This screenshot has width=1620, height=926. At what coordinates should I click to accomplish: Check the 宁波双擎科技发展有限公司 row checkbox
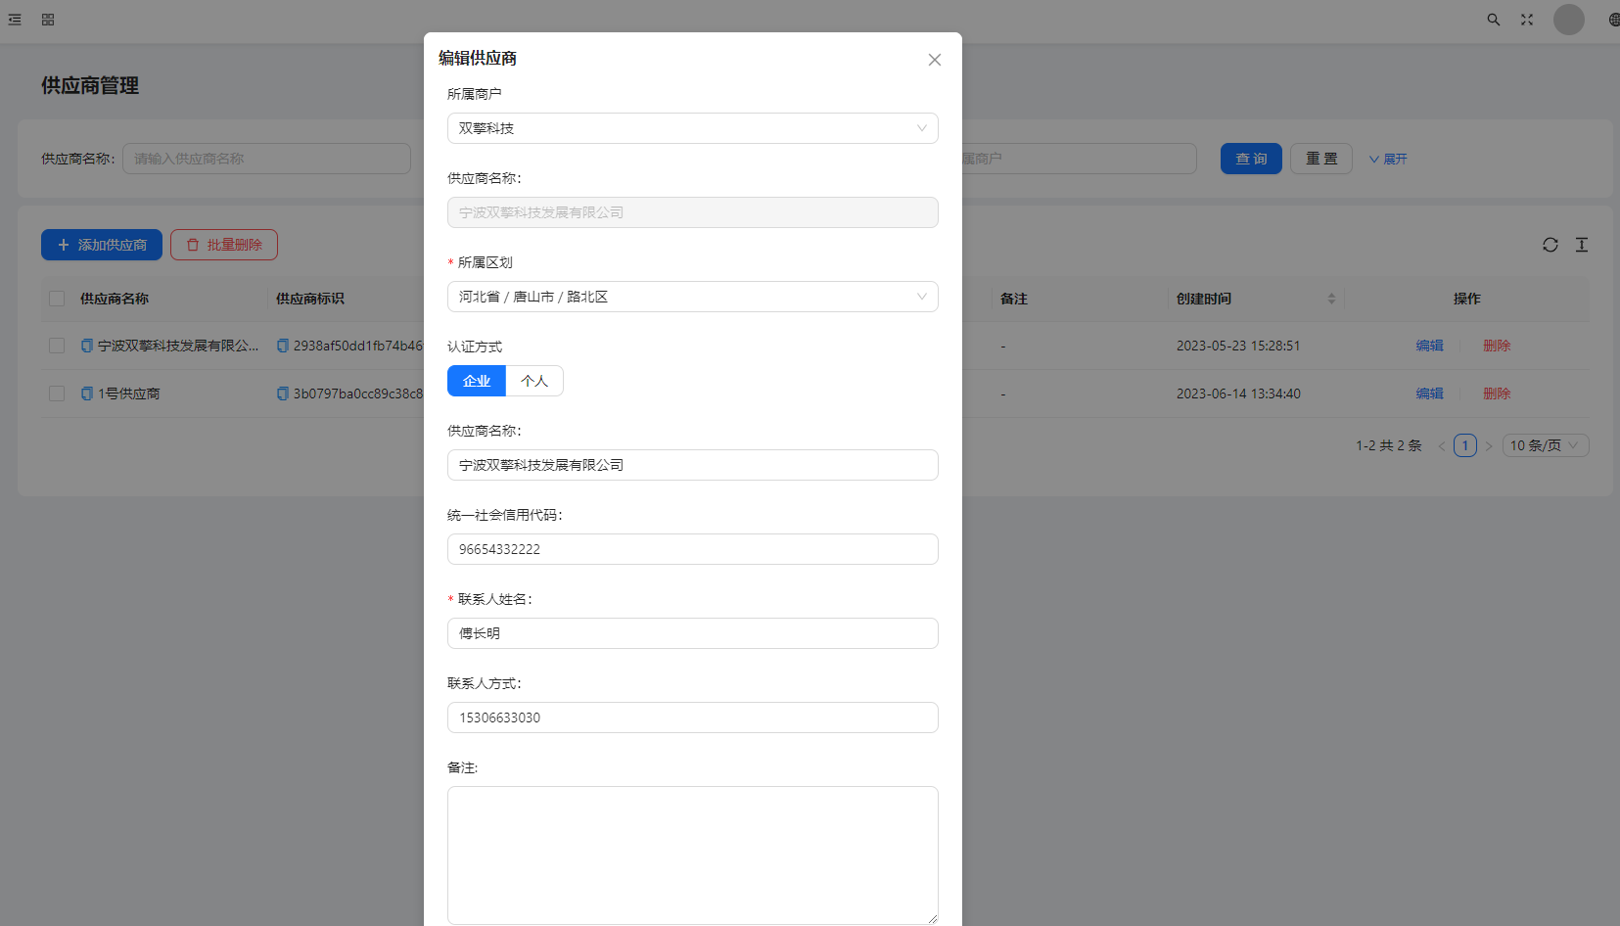point(57,346)
